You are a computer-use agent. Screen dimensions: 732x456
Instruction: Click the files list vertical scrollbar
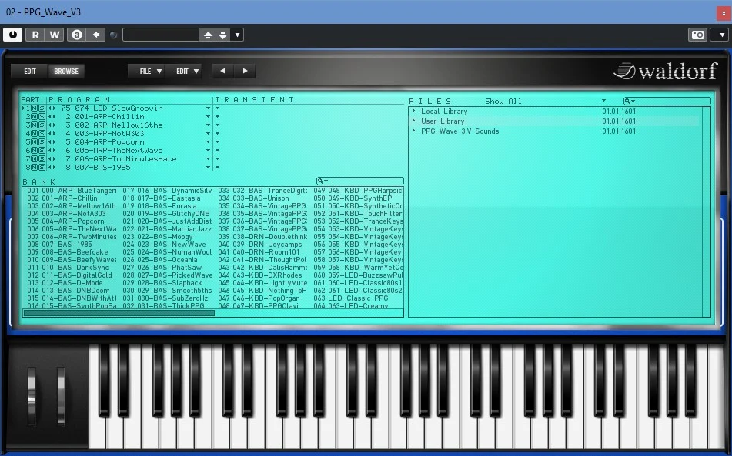[707, 212]
